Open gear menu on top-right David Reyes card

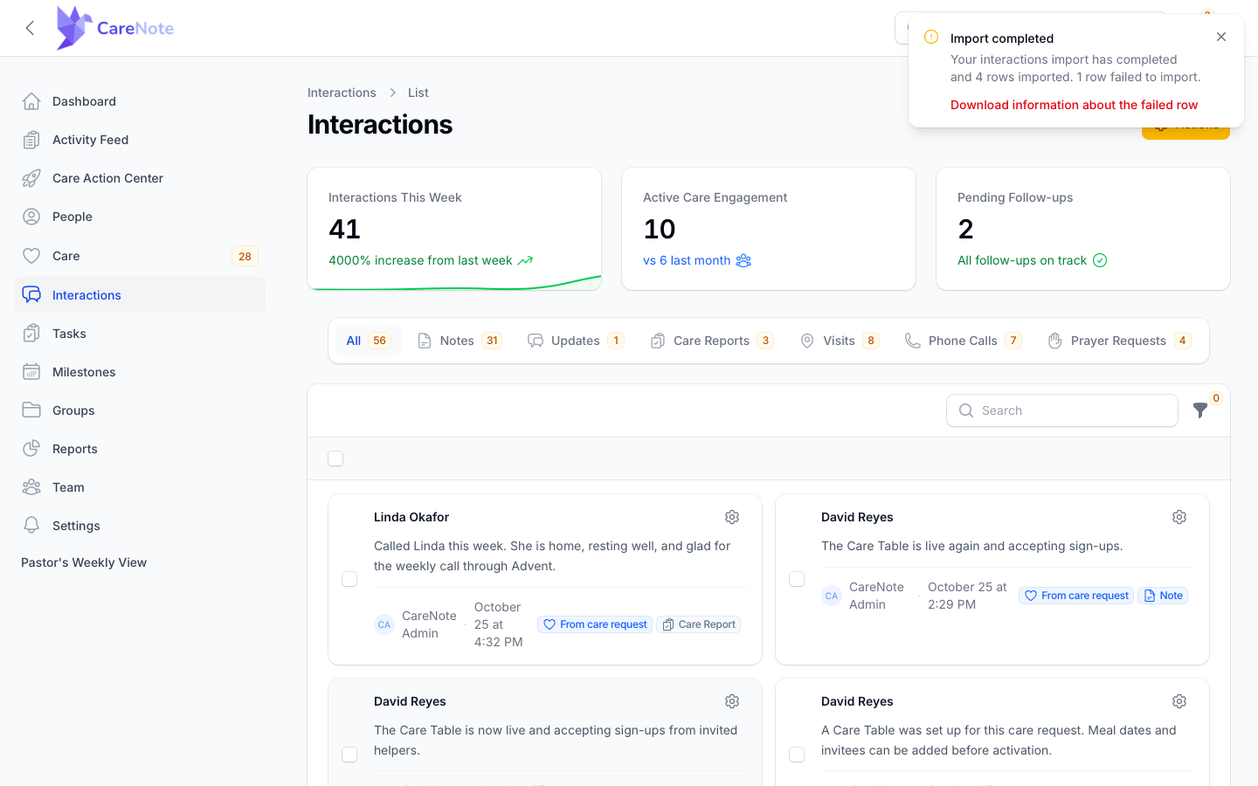pos(1179,517)
